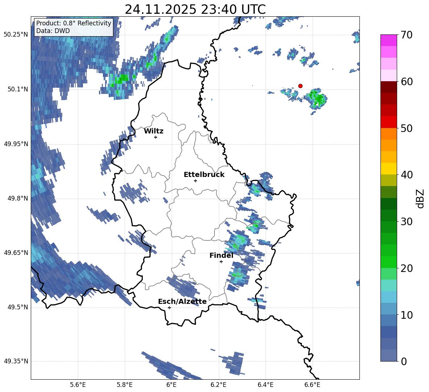Select the Ettelbruck city label

pyautogui.click(x=204, y=175)
